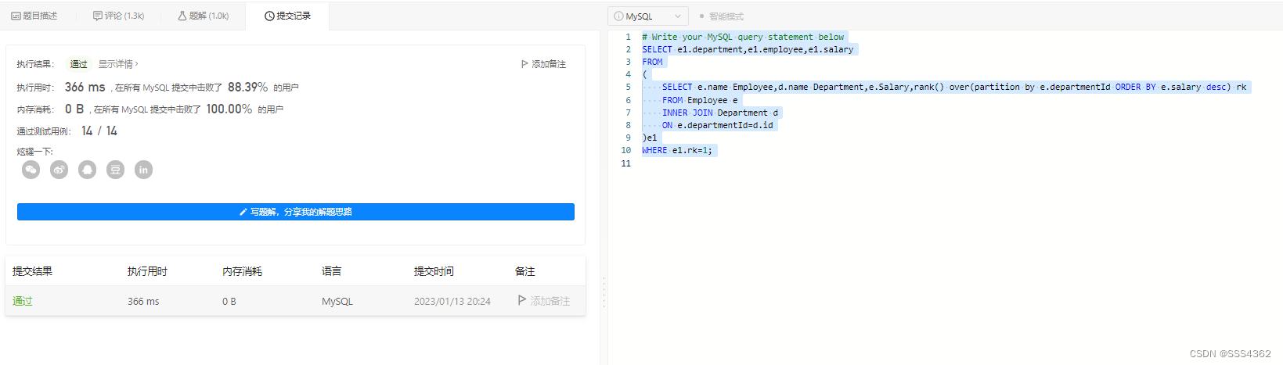Click the info icon in MySQL selector
Screen dimensions: 1283x365
point(618,16)
